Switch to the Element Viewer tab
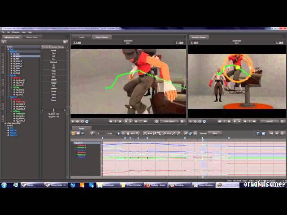 (x=32, y=37)
